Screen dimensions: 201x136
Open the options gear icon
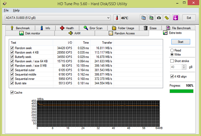pyautogui.click(x=167, y=18)
